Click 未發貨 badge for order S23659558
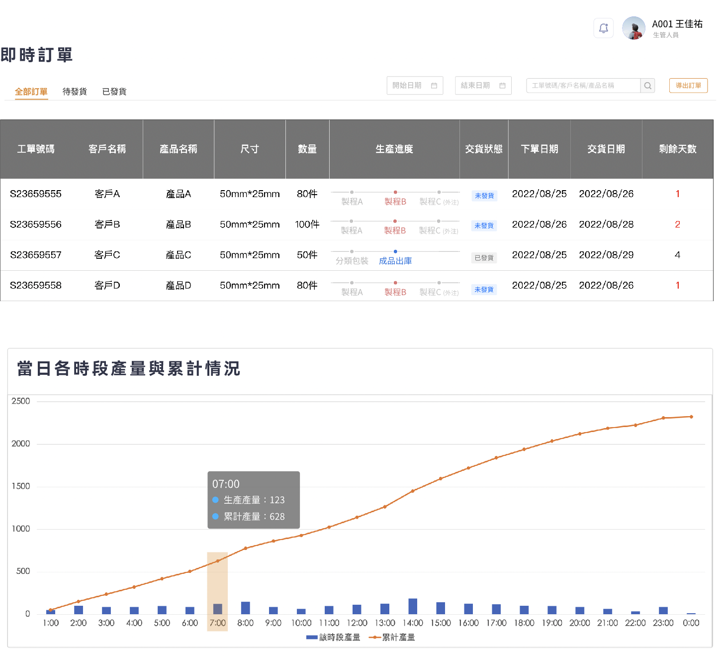Screen dimensions: 723x660 point(484,290)
